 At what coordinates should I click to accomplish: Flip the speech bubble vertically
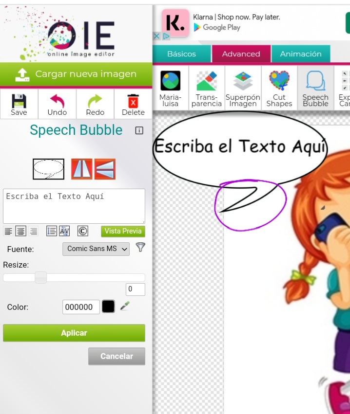tap(105, 169)
